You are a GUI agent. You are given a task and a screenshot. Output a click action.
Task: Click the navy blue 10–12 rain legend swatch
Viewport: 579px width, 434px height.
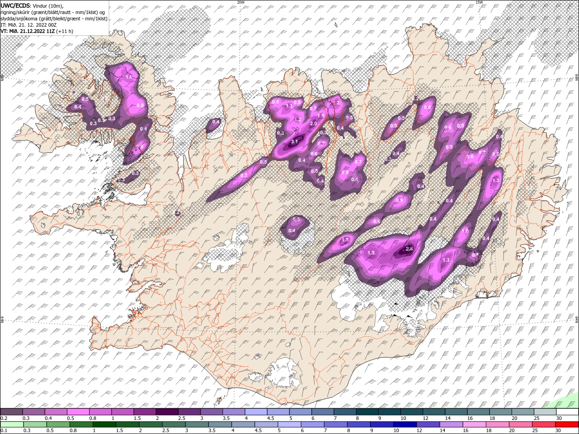tap(404, 425)
